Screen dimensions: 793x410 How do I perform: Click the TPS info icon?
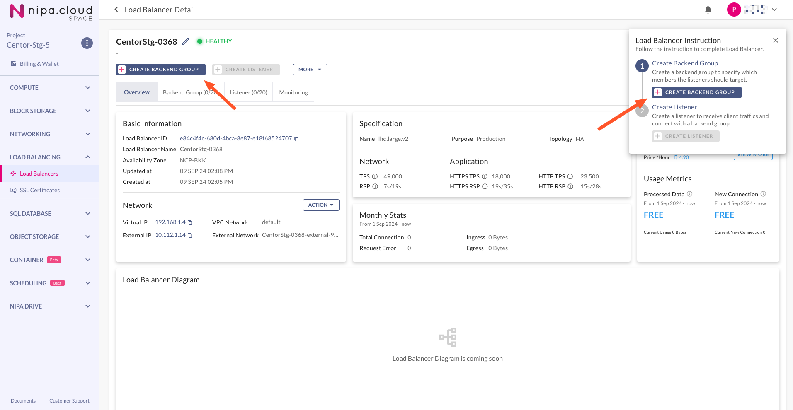[375, 176]
